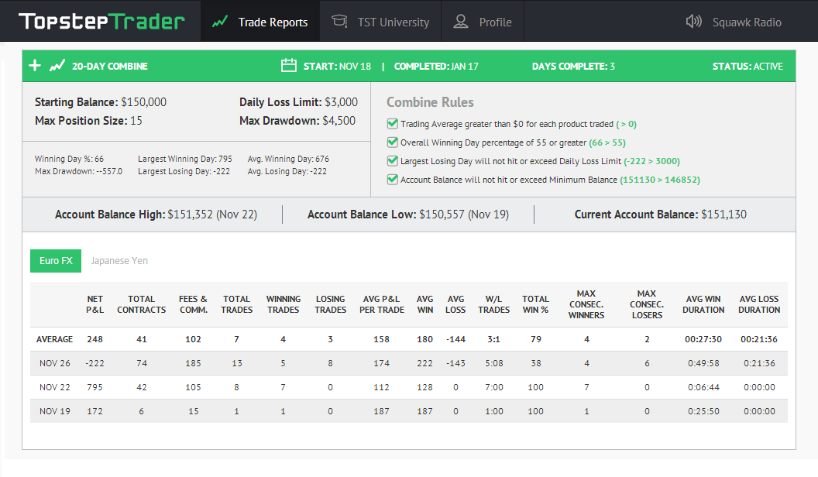Image resolution: width=818 pixels, height=477 pixels.
Task: Click the Max Position Size 15 text
Action: [x=88, y=121]
